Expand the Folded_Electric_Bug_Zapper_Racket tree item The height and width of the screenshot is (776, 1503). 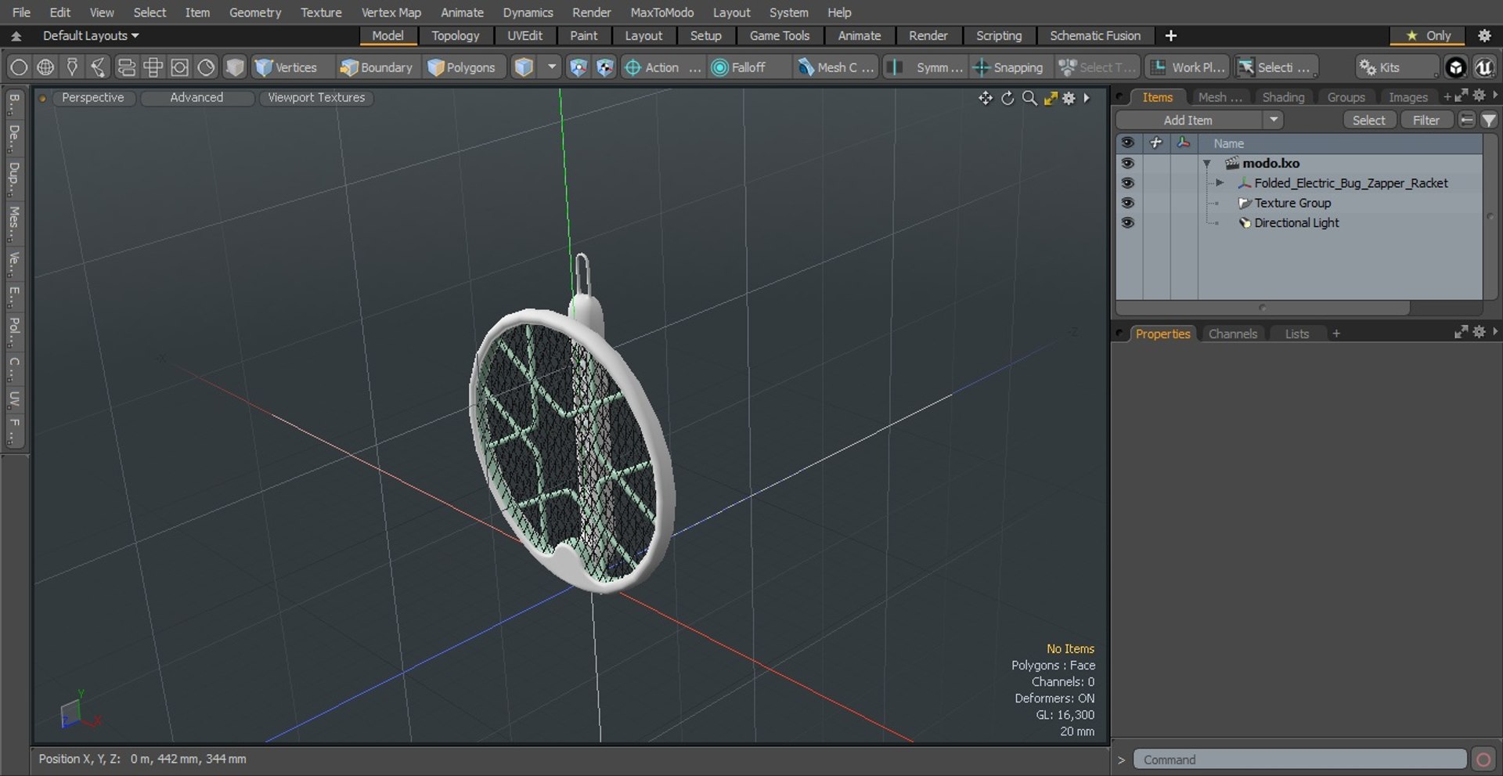[x=1219, y=183]
